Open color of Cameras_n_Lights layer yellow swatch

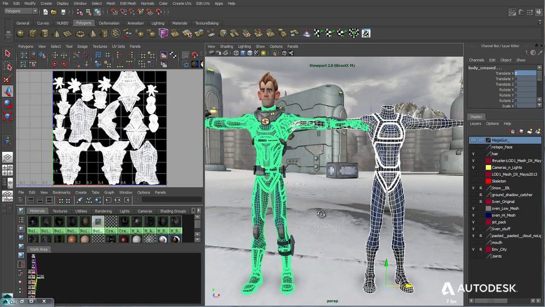[488, 167]
